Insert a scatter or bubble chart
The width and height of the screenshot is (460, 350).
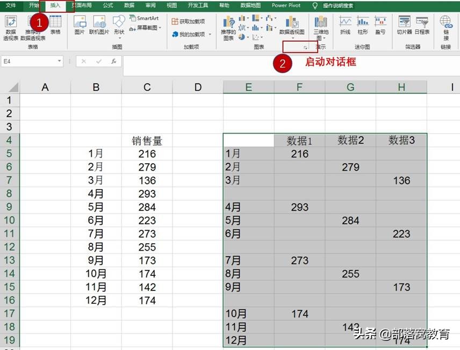pos(257,37)
